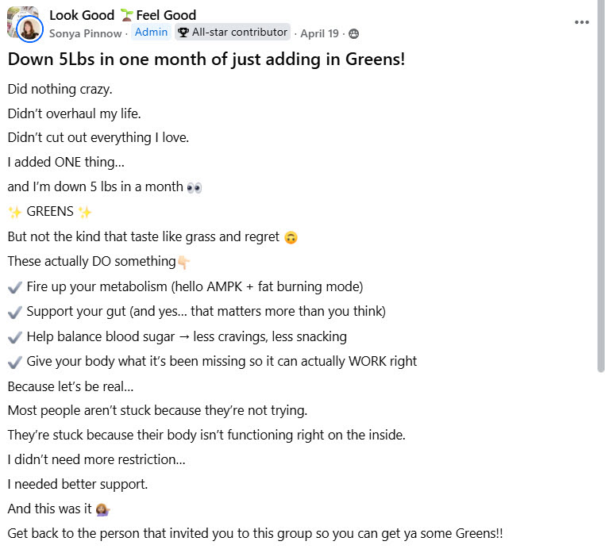Screen dimensions: 605x549
Task: Open the three-dot post options menu
Action: [x=581, y=22]
